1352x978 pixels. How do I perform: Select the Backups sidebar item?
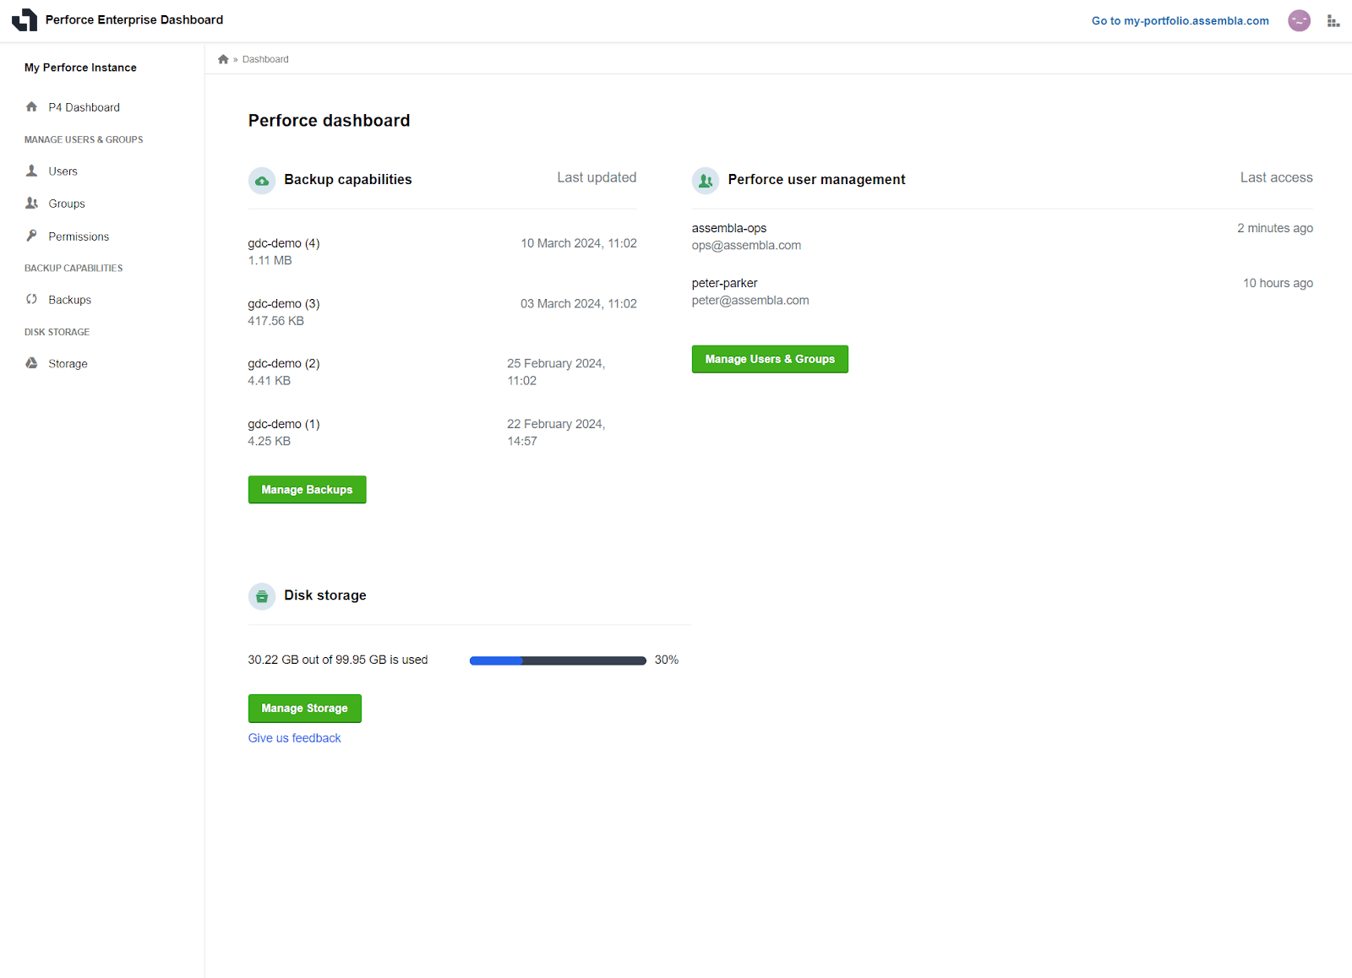click(70, 300)
